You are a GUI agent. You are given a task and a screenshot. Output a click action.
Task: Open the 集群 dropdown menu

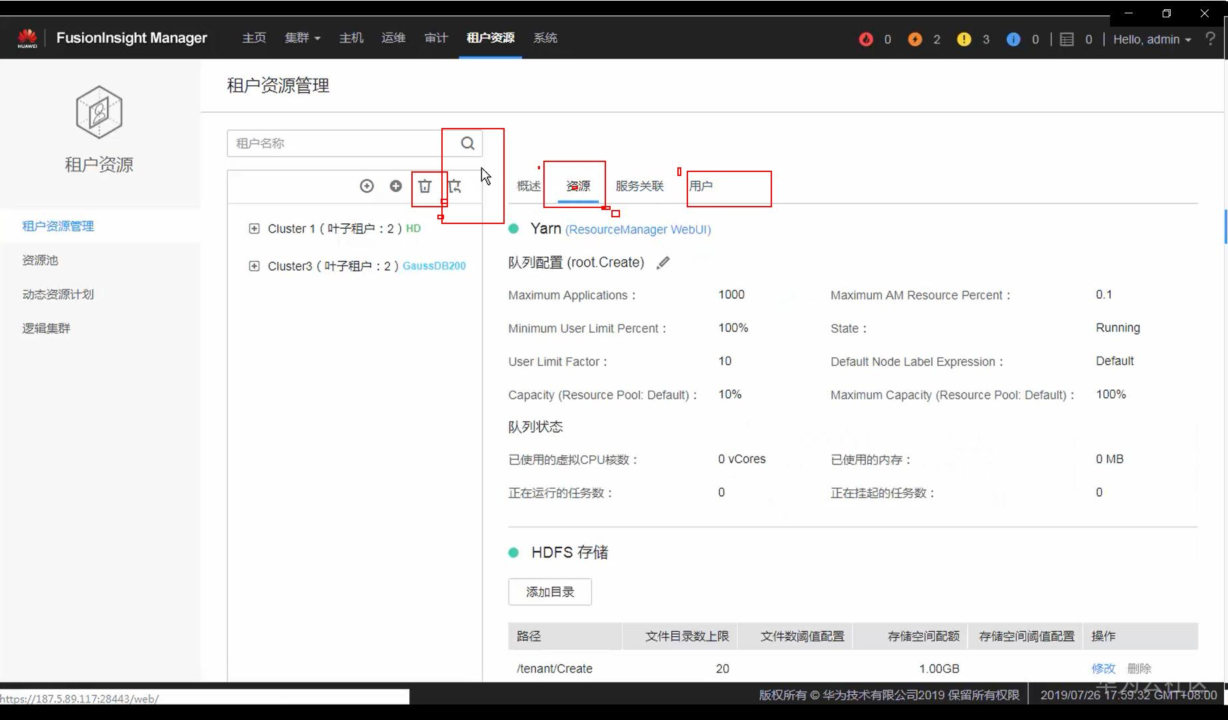303,38
